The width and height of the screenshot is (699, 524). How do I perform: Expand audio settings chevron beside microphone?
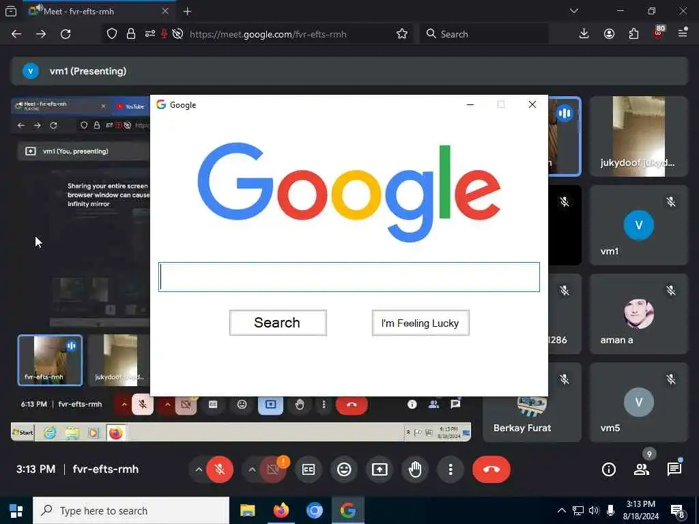[199, 469]
